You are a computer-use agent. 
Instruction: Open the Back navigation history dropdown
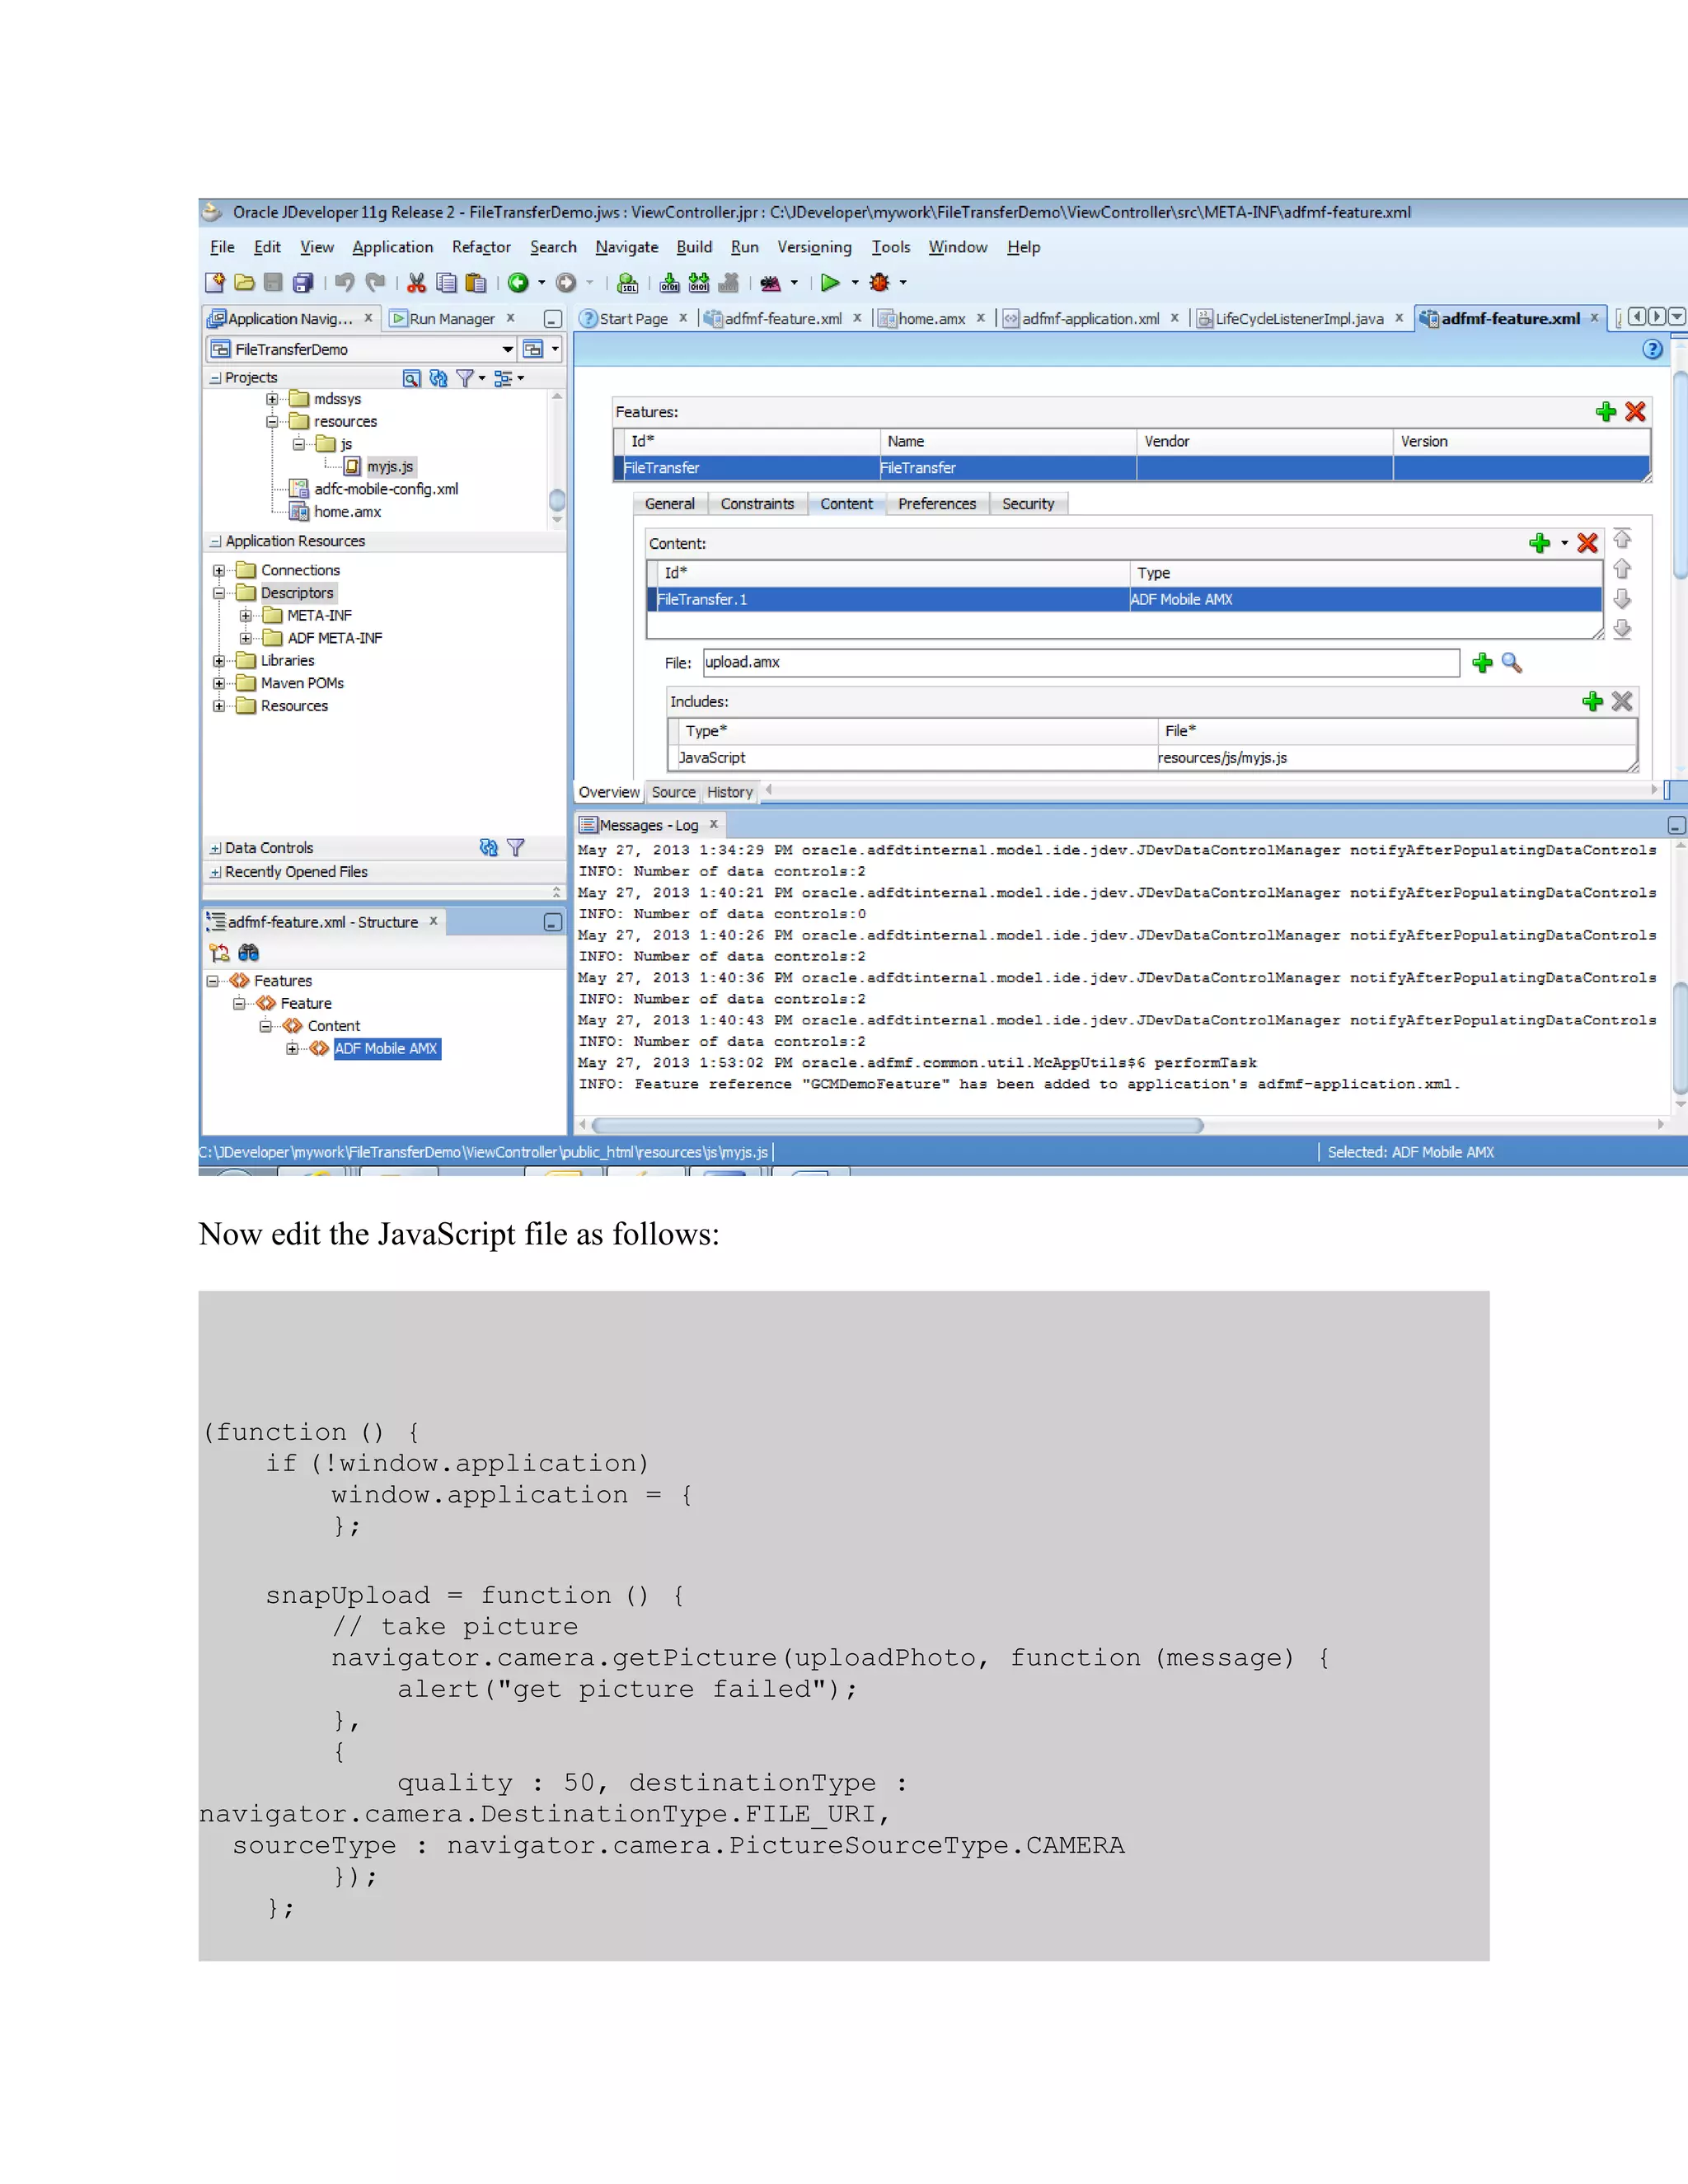542,283
